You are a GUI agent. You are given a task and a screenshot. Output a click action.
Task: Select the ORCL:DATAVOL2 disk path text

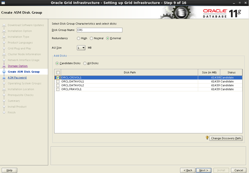72,85
